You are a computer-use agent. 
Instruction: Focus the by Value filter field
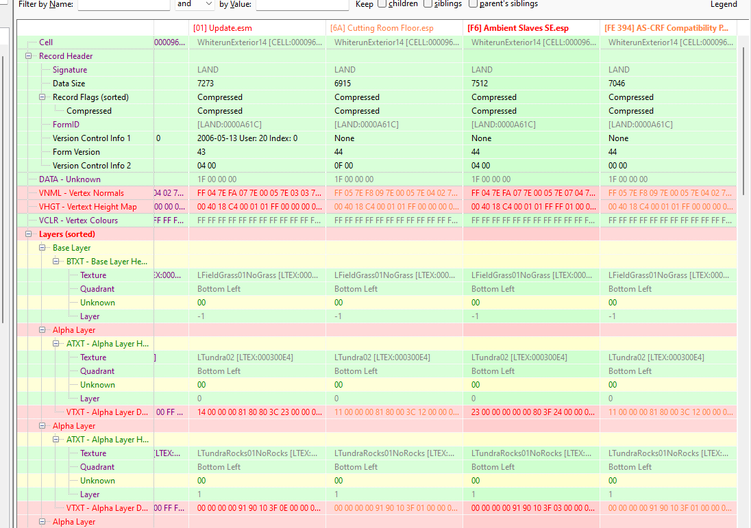coord(302,4)
